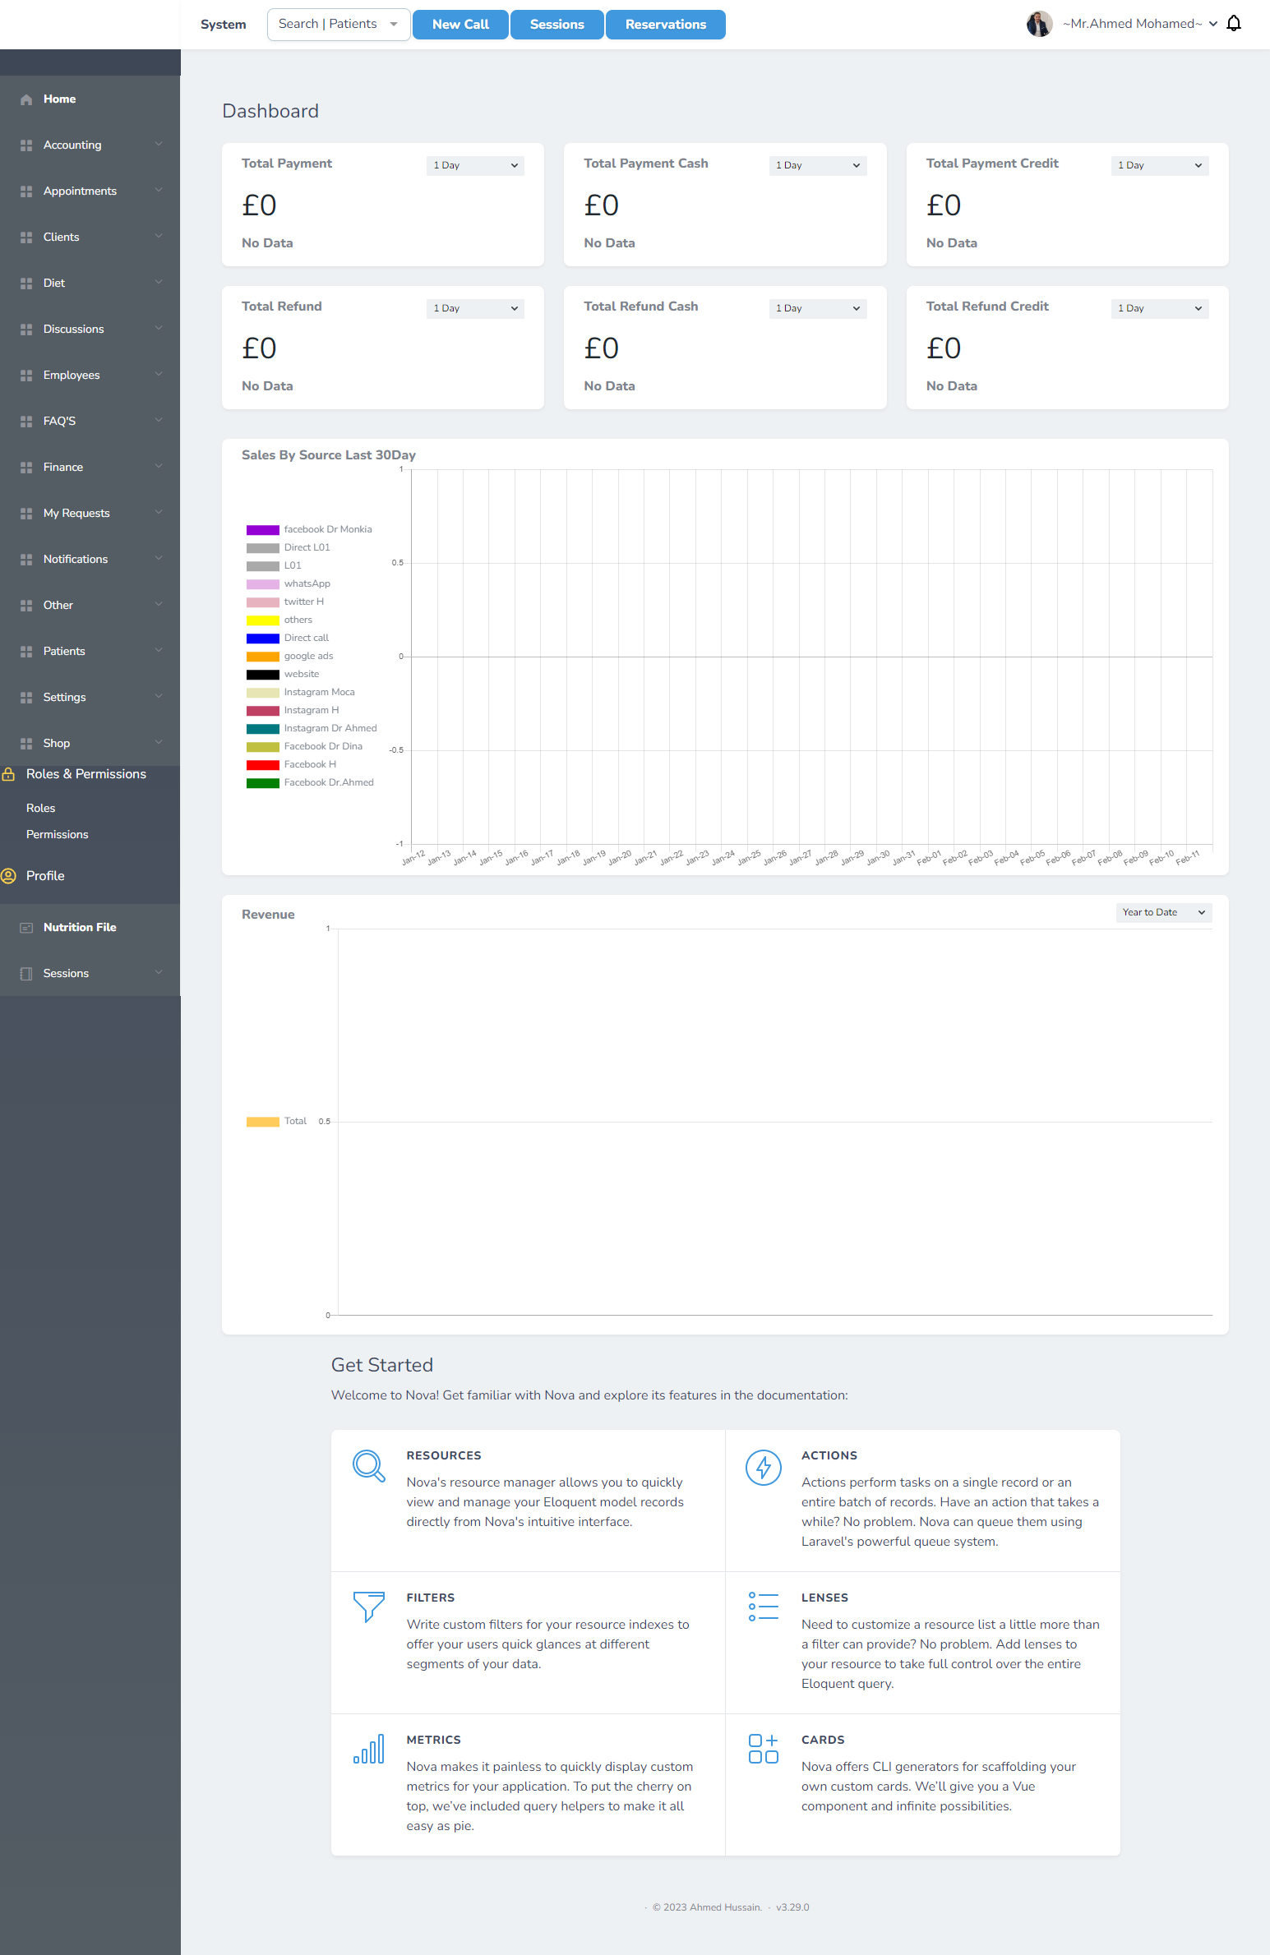Click the Roles & Permissions lock icon
Viewport: 1270px width, 1955px height.
[x=8, y=774]
